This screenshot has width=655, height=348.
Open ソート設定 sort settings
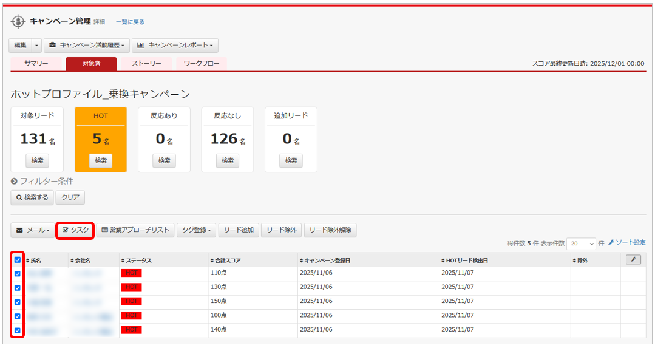point(626,242)
